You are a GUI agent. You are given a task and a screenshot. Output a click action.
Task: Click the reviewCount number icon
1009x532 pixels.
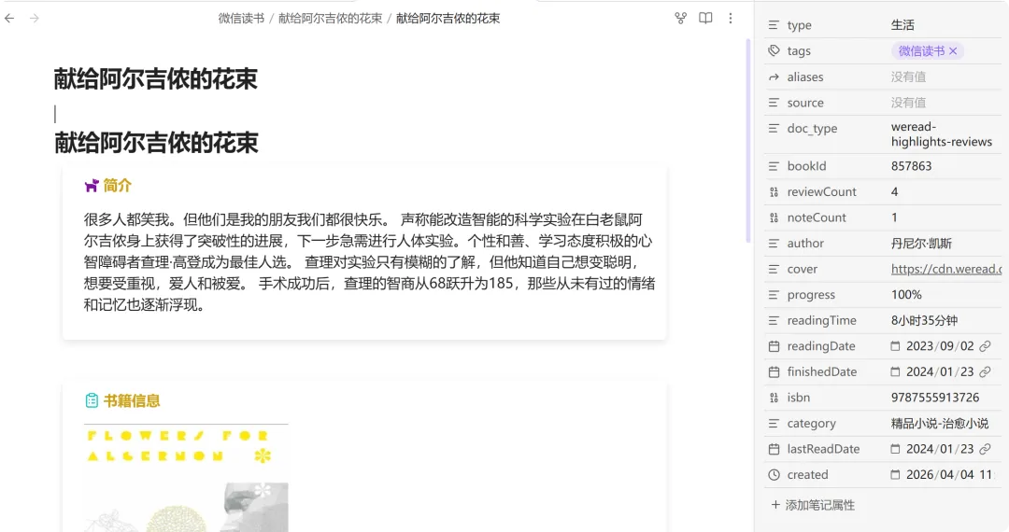(x=774, y=192)
